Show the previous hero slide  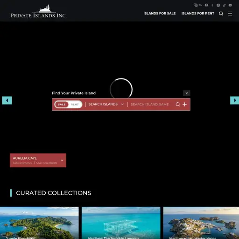(x=7, y=100)
